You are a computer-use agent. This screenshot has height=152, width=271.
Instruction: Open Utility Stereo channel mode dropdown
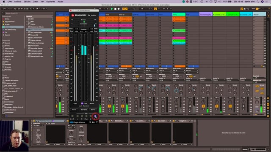click(x=71, y=128)
